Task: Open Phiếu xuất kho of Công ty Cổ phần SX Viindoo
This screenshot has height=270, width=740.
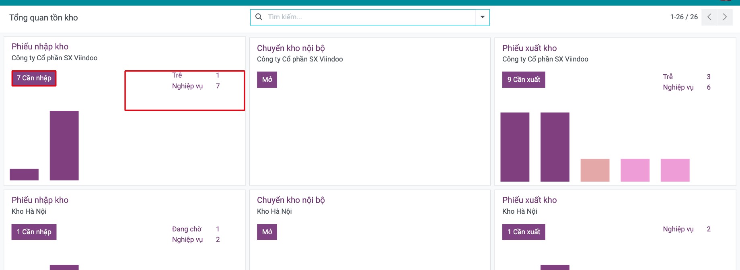Action: tap(529, 48)
